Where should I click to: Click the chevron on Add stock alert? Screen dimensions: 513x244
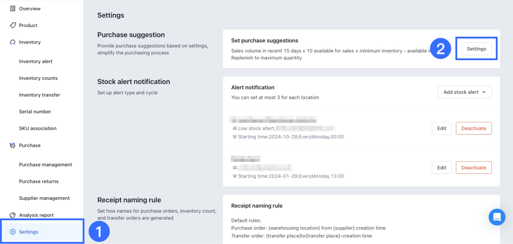pos(484,92)
